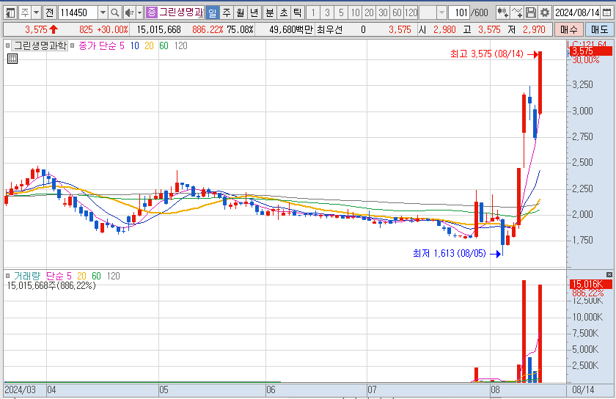Expand the stock code history dropdown
The width and height of the screenshot is (616, 399).
click(103, 12)
